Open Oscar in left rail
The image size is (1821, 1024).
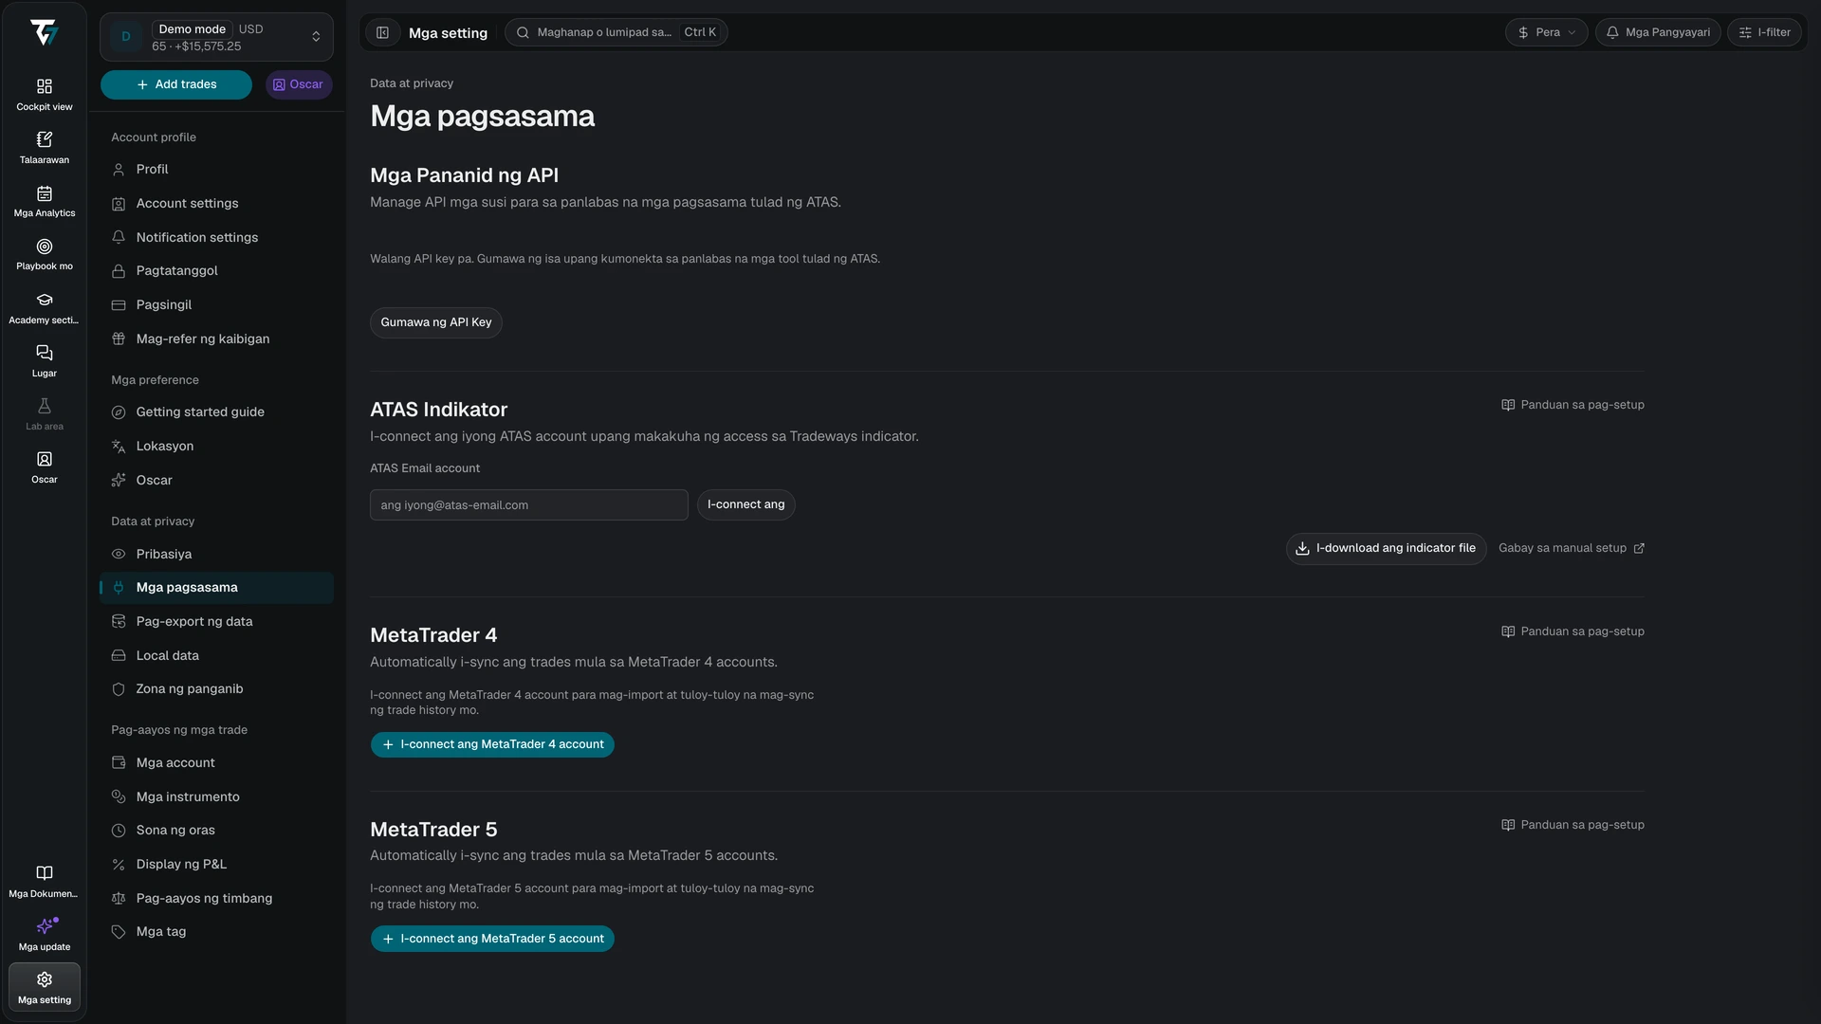tap(44, 467)
